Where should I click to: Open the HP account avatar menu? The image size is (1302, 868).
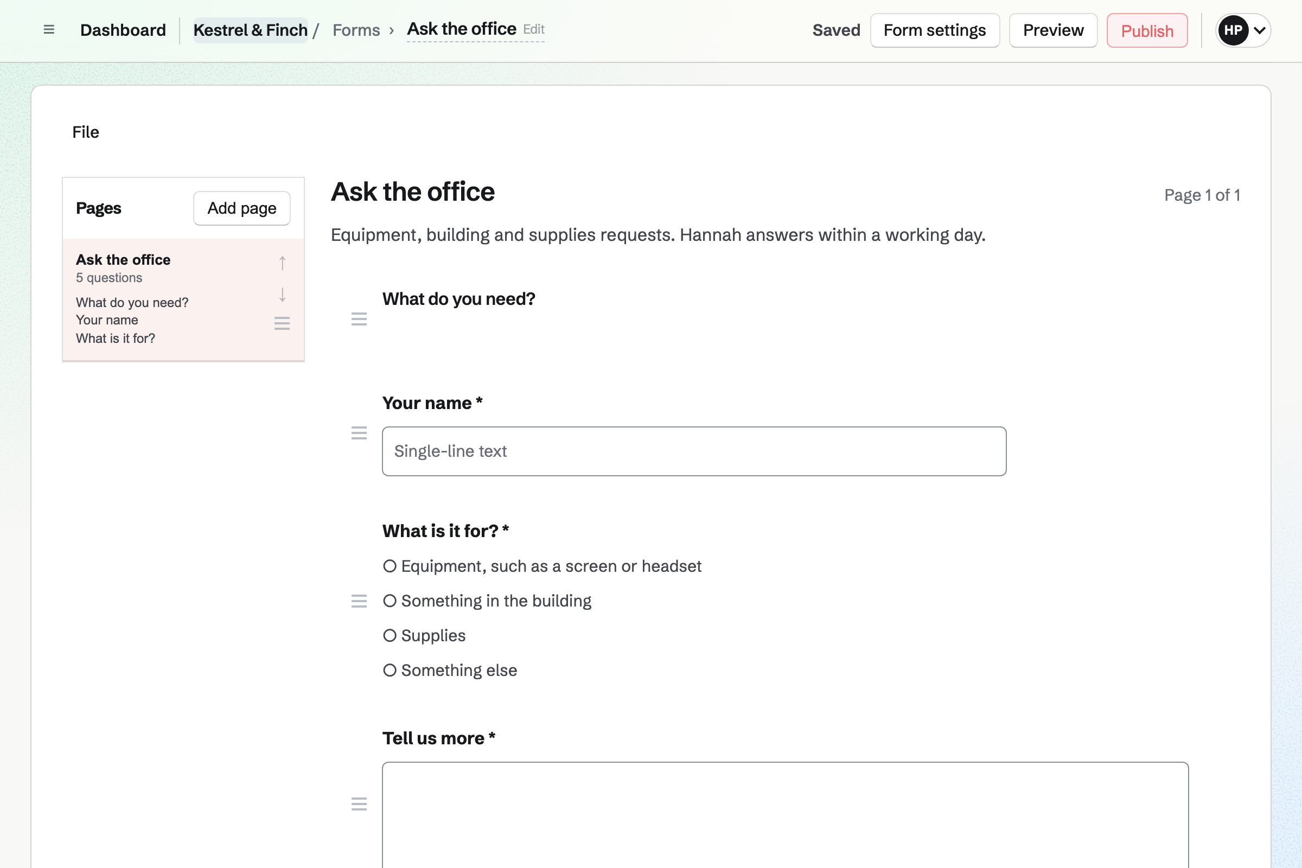1243,30
